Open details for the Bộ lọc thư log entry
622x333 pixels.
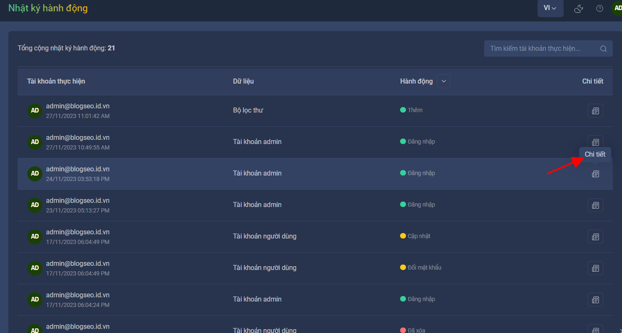point(595,111)
